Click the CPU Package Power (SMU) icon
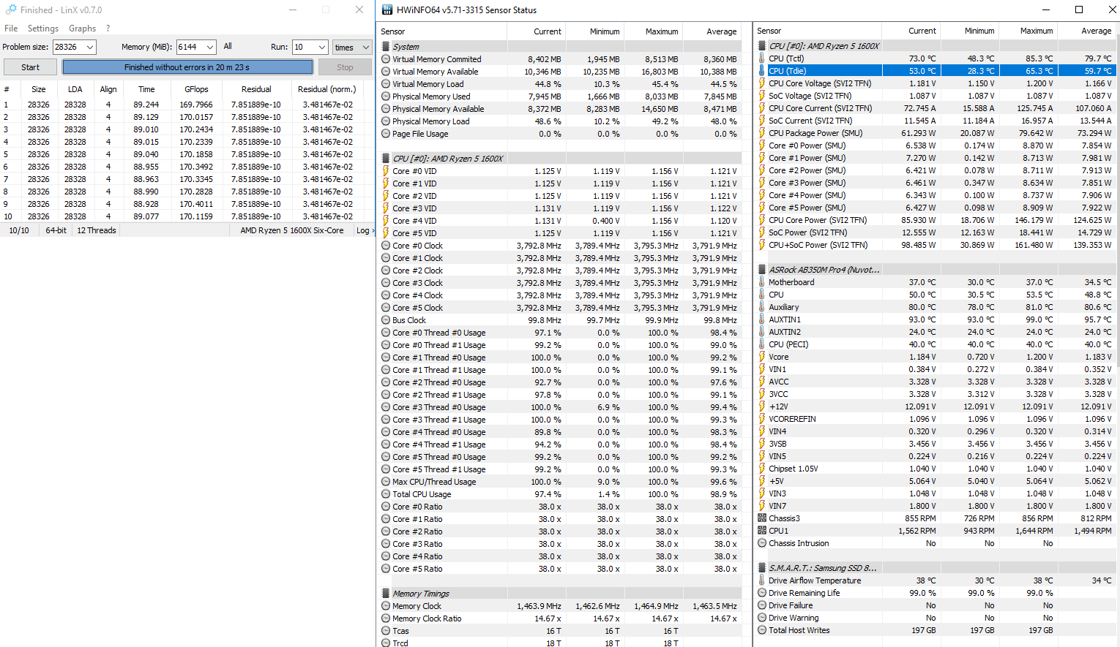 click(762, 133)
